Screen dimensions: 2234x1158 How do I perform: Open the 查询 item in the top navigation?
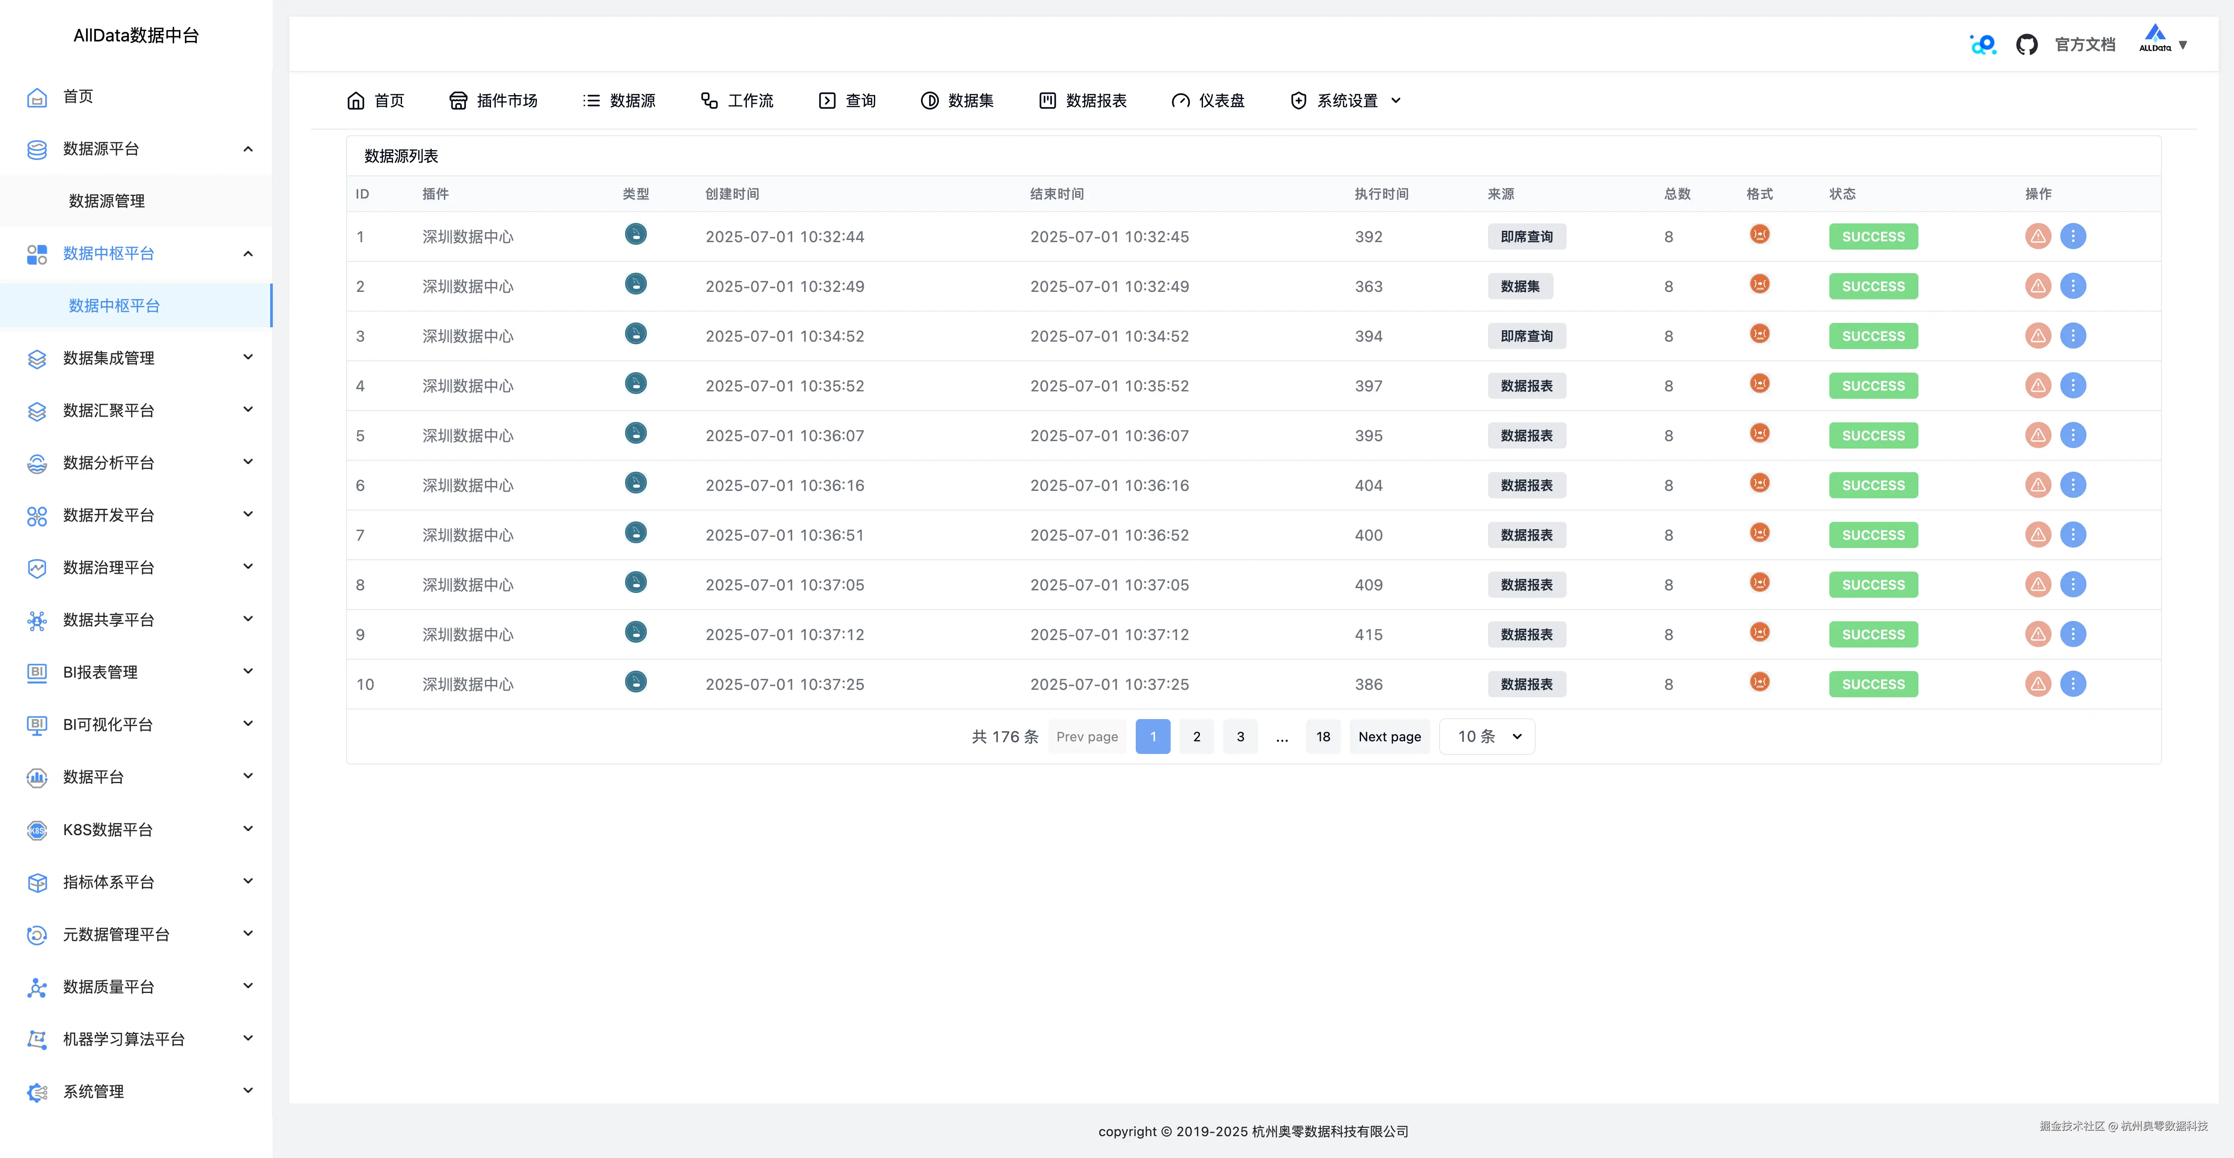(847, 99)
